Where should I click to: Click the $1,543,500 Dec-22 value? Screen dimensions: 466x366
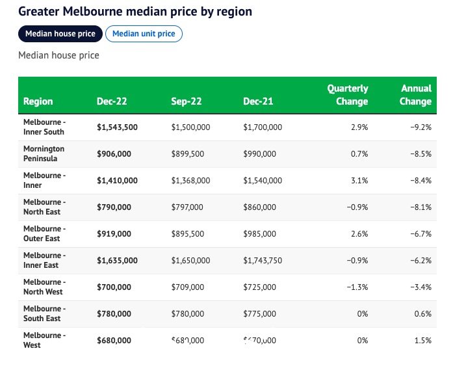click(117, 127)
